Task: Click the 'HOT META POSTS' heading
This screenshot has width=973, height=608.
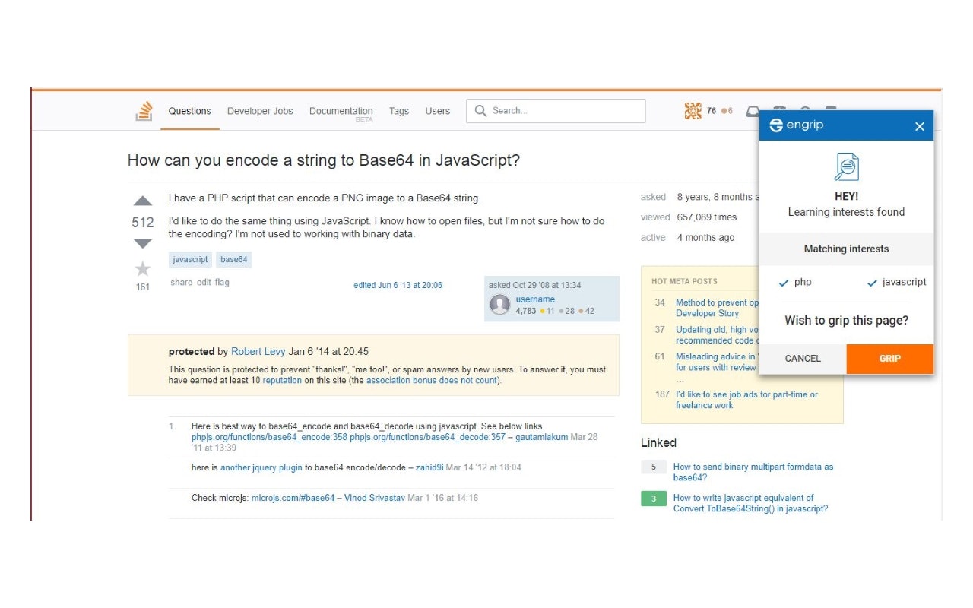Action: pos(684,281)
